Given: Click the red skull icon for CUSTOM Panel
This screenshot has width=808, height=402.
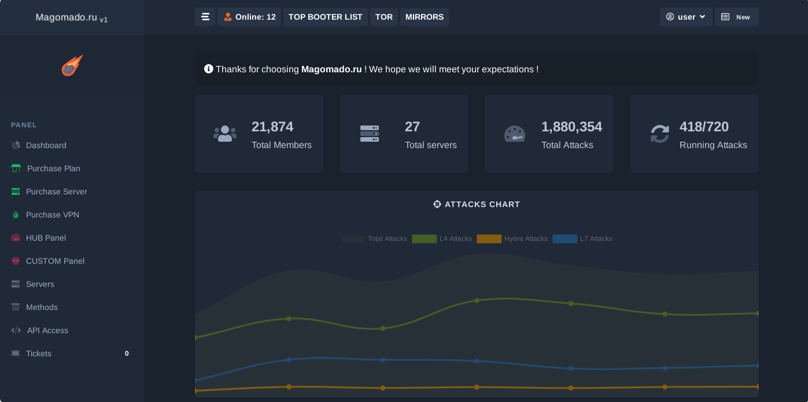Looking at the screenshot, I should (16, 261).
